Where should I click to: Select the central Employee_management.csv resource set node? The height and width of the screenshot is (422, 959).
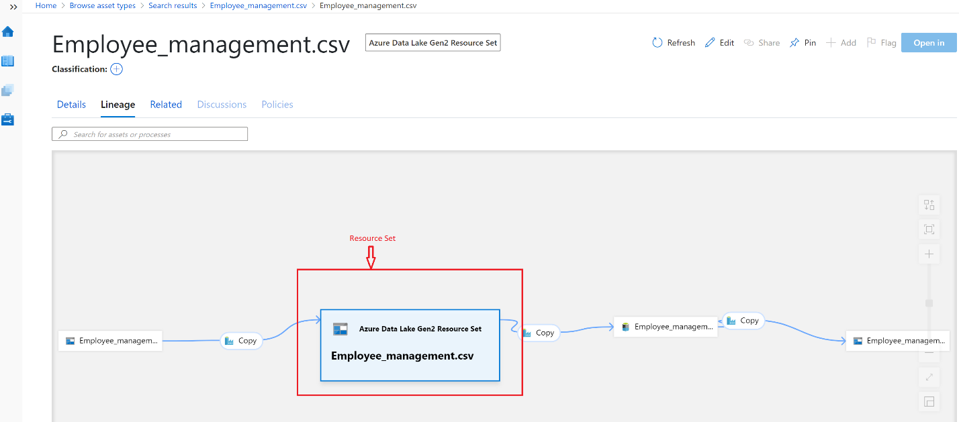point(410,346)
